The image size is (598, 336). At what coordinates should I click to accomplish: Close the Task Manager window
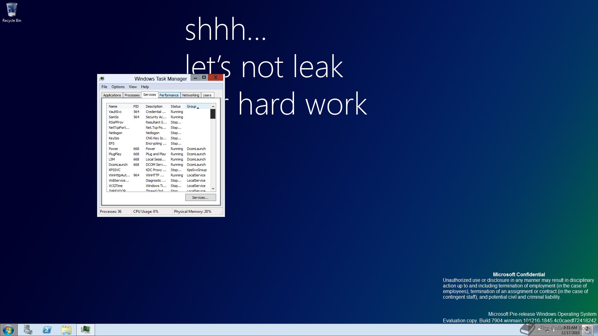[x=216, y=77]
